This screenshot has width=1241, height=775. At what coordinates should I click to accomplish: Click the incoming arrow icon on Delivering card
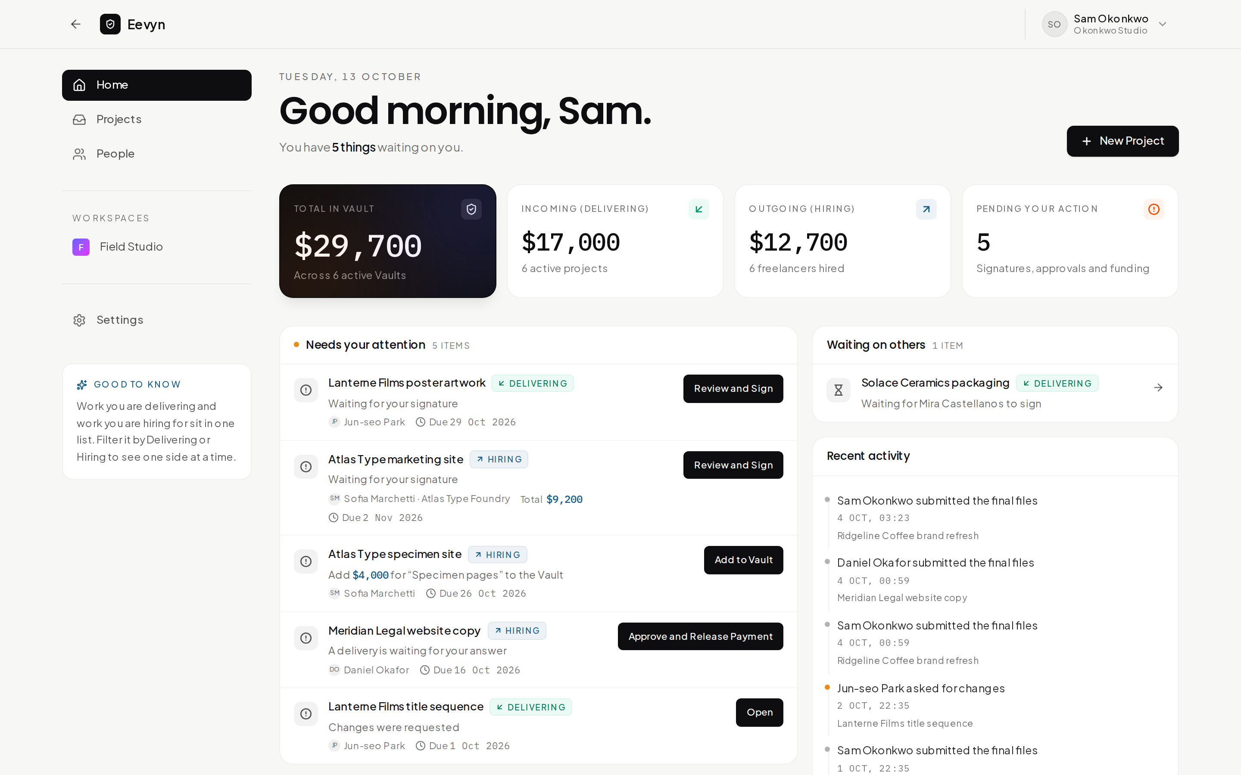click(x=698, y=209)
